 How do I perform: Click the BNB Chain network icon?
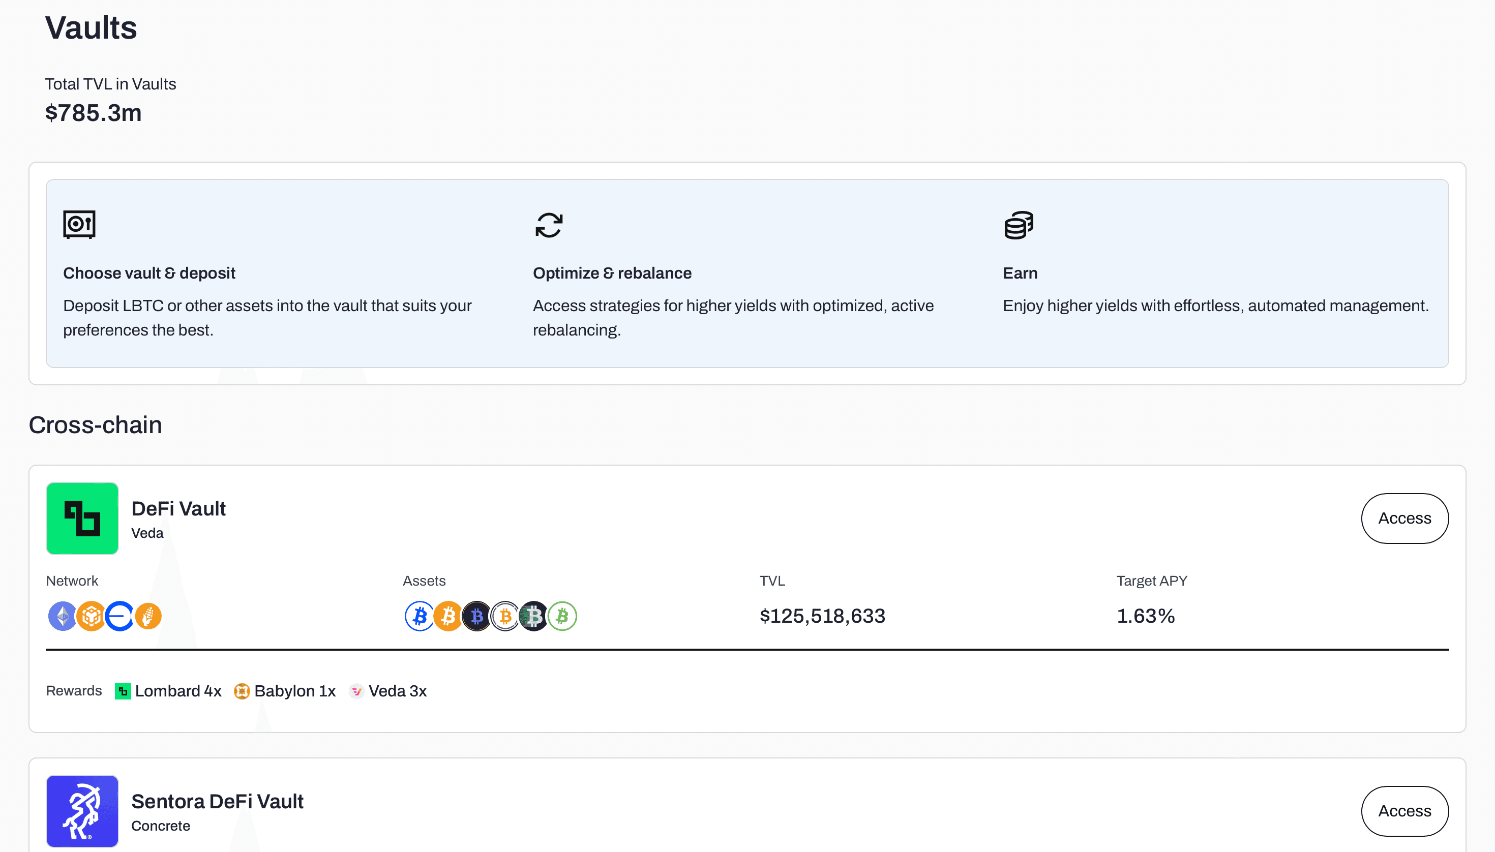click(91, 616)
